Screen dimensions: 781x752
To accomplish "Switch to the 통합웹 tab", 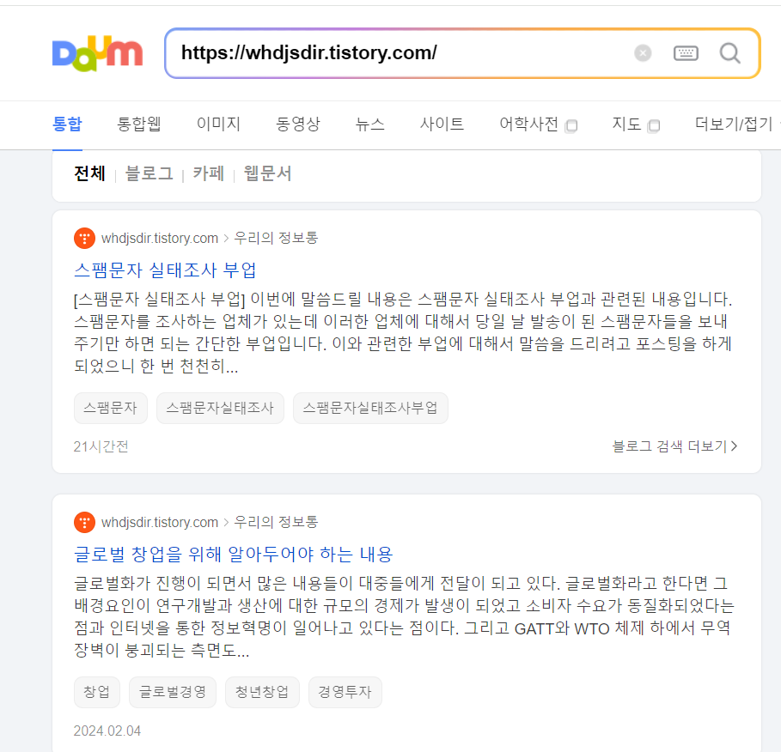I will pyautogui.click(x=139, y=124).
